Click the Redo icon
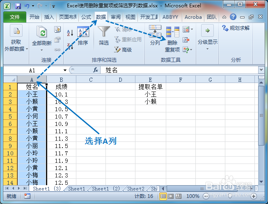Viewport: 268px width, 204px height. click(x=40, y=6)
